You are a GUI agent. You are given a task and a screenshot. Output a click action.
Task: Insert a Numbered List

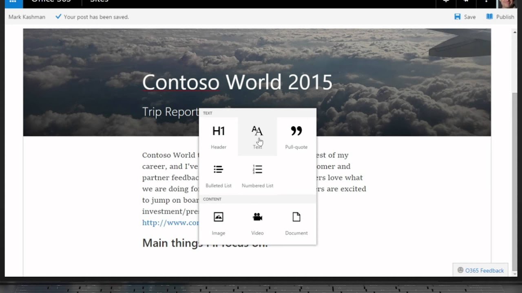pos(257,175)
